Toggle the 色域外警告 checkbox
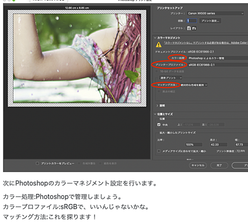This screenshot has width=248, height=223. click(79, 163)
